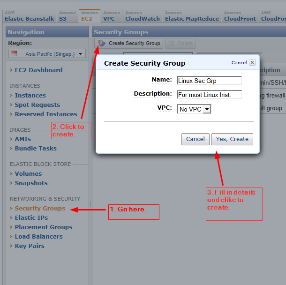Select the Amazon EC2 tab
This screenshot has height=285, width=286.
(x=90, y=16)
